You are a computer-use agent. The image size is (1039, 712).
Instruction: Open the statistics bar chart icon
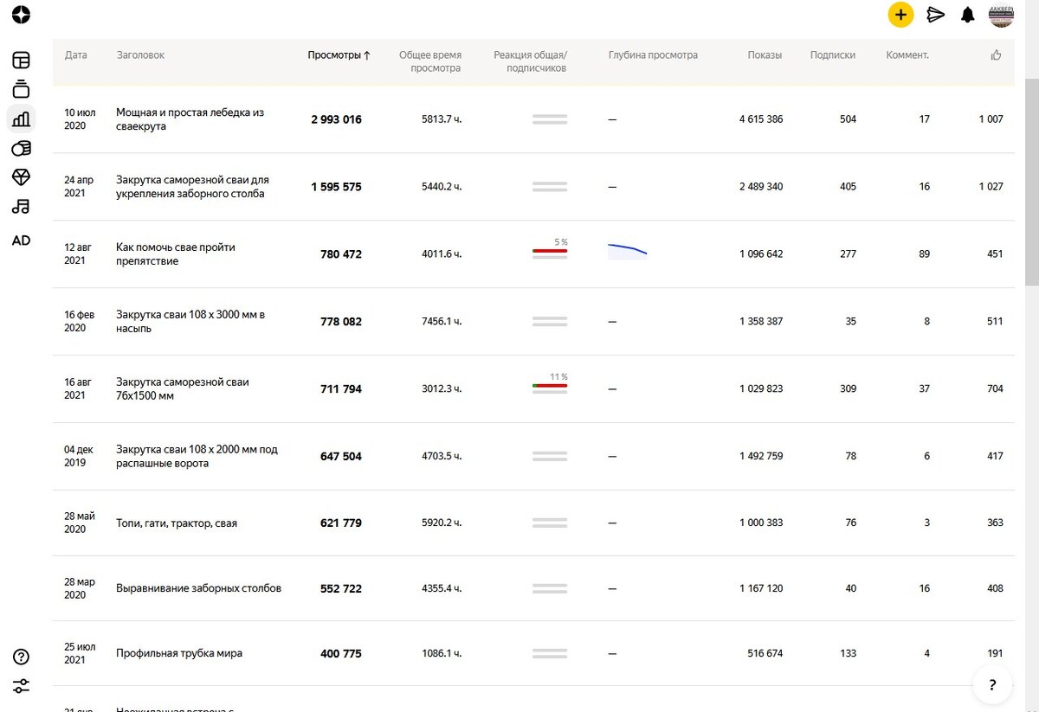click(x=21, y=119)
